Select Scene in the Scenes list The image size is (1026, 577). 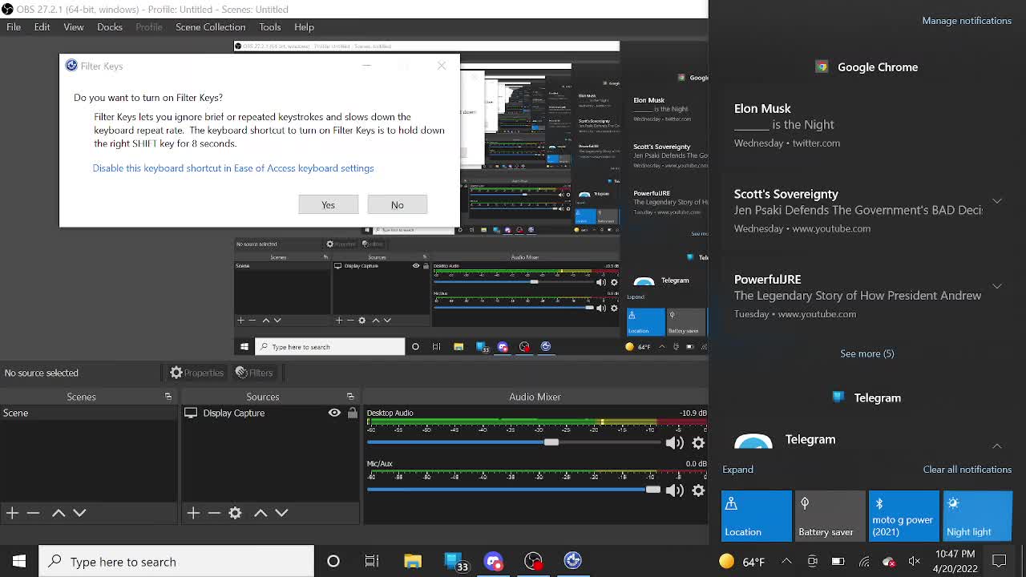click(89, 413)
